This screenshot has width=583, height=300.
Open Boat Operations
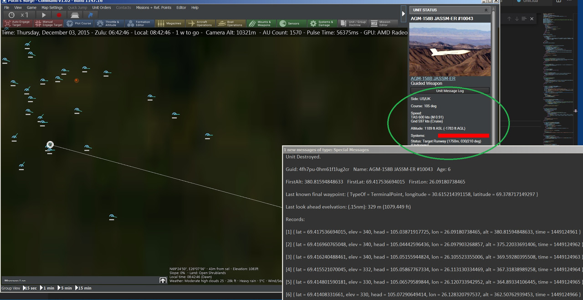(x=230, y=23)
